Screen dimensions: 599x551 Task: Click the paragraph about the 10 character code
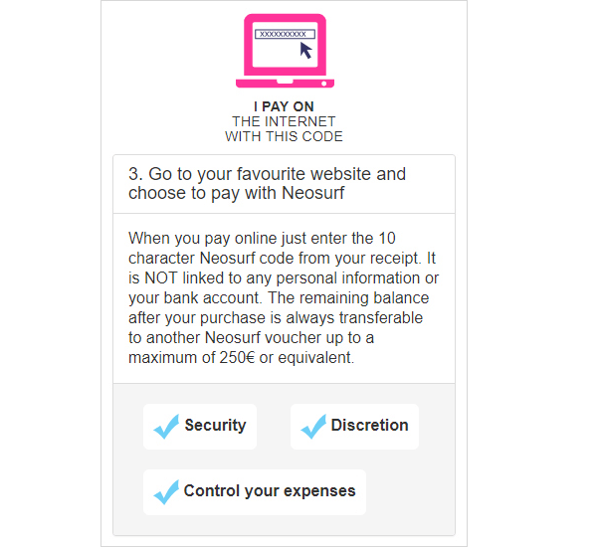284,297
